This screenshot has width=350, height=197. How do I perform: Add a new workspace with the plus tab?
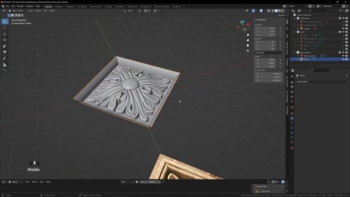coord(184,7)
